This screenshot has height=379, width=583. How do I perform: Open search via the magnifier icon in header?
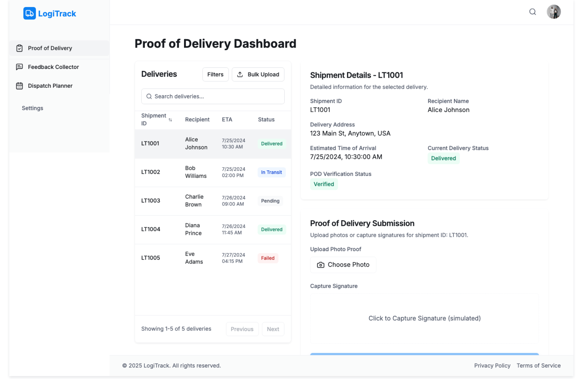pyautogui.click(x=532, y=12)
